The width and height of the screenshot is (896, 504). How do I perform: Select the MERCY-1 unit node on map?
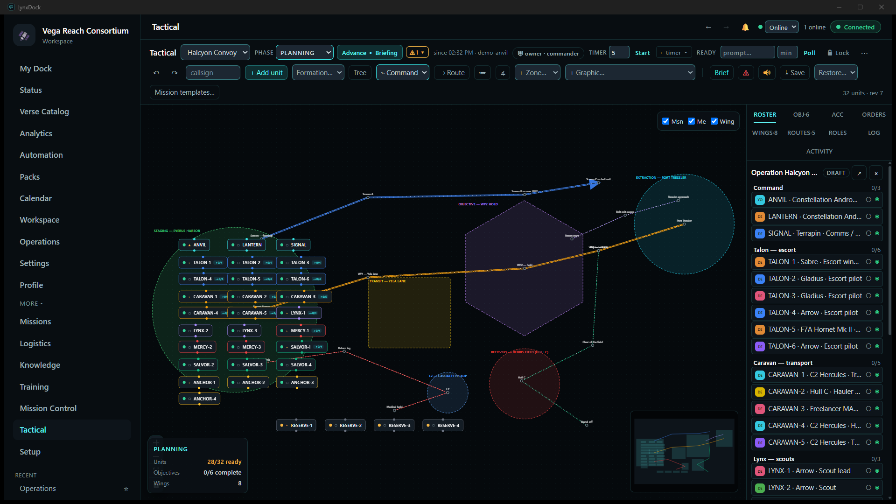click(301, 331)
